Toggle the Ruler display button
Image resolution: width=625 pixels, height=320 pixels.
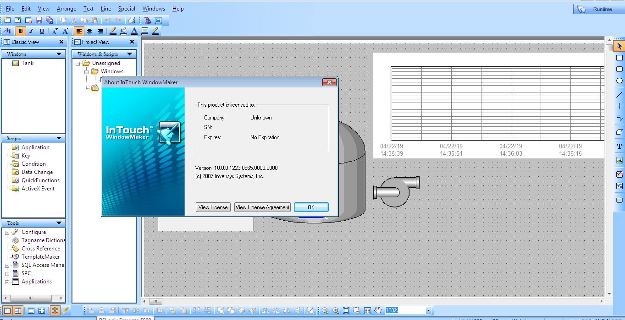[x=65, y=310]
